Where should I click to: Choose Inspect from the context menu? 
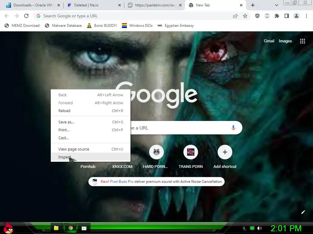pos(90,157)
